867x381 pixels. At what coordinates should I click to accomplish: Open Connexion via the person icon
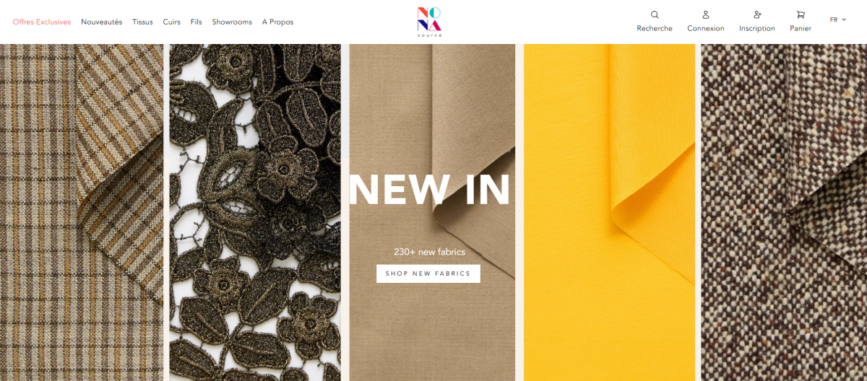point(706,14)
